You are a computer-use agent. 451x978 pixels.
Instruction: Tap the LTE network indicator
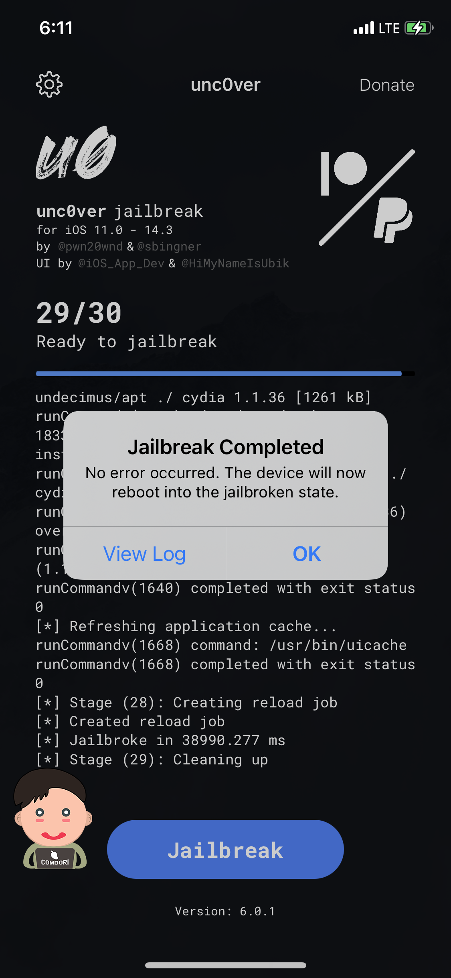[389, 28]
